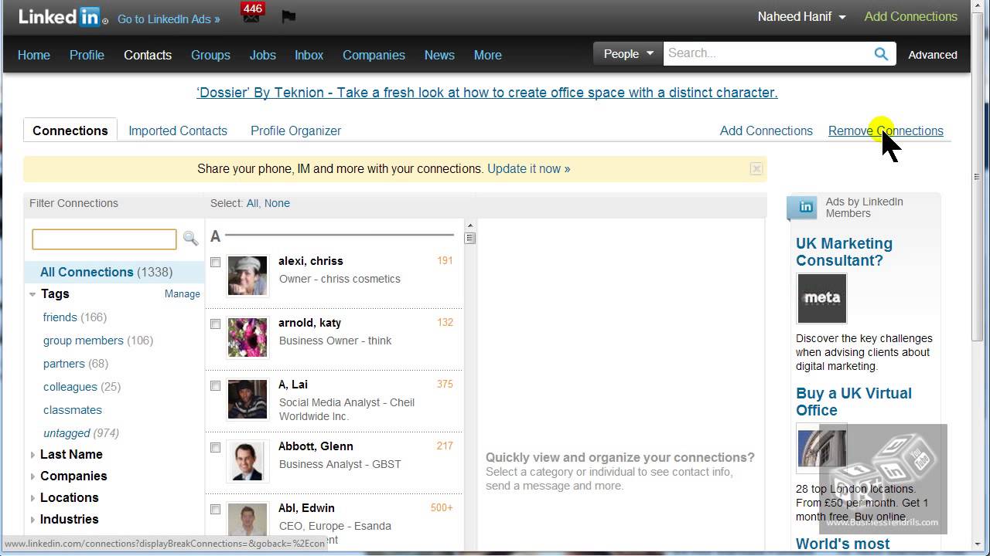Open the Naheed Hanif account dropdown
This screenshot has width=990, height=556.
(x=801, y=16)
